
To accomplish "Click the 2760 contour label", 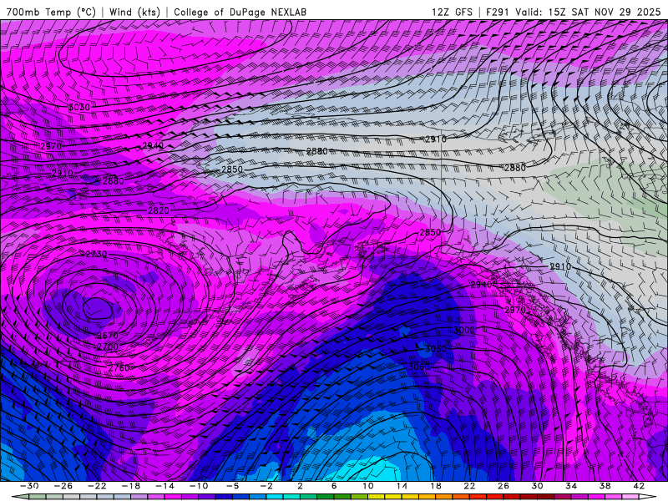I will point(119,368).
